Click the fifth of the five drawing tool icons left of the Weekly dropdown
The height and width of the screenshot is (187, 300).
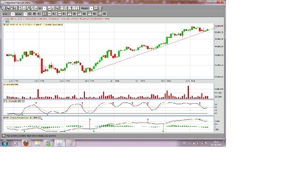(x=77, y=8)
